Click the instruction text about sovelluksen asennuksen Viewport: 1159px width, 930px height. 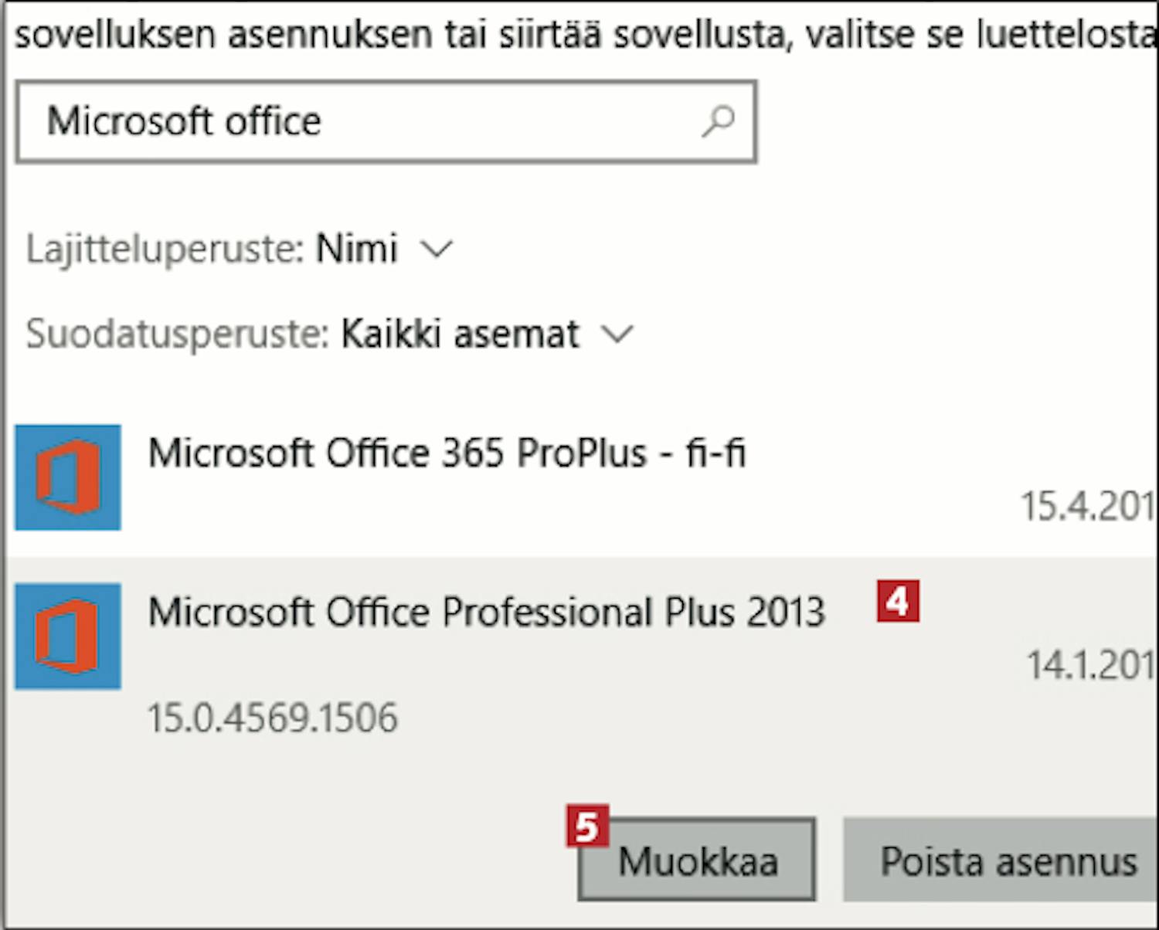point(586,35)
